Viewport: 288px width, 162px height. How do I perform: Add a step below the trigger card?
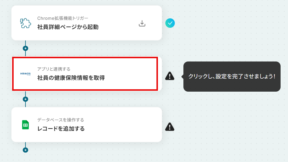[25, 48]
